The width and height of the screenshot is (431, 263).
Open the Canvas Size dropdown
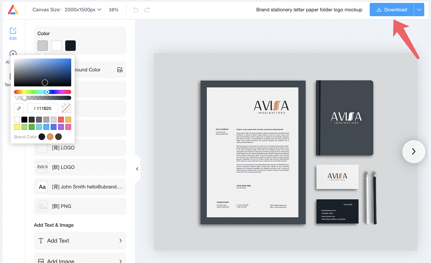67,10
